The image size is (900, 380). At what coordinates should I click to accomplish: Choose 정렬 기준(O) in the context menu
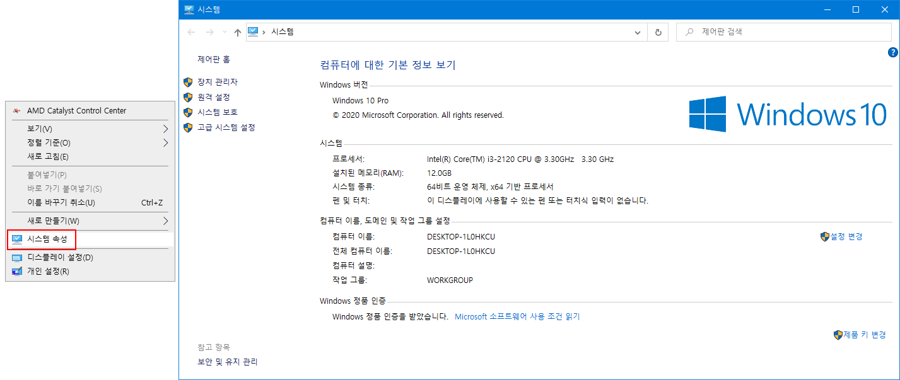[x=90, y=142]
